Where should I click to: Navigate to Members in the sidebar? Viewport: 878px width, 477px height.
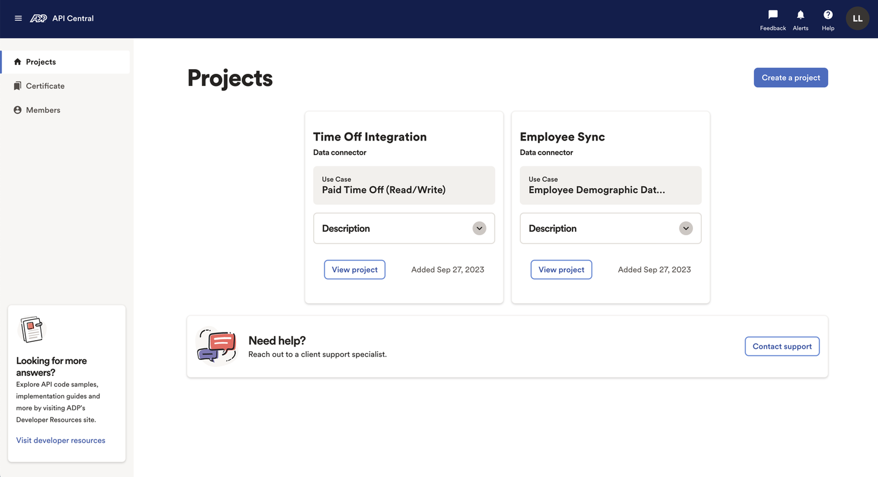point(43,110)
